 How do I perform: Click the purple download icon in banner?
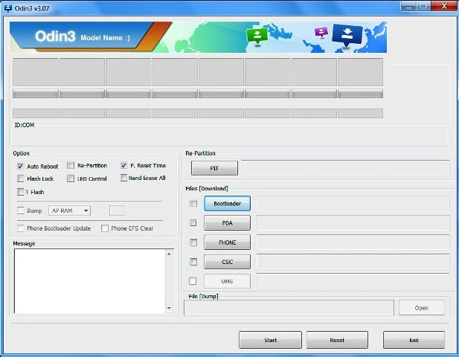pyautogui.click(x=321, y=32)
